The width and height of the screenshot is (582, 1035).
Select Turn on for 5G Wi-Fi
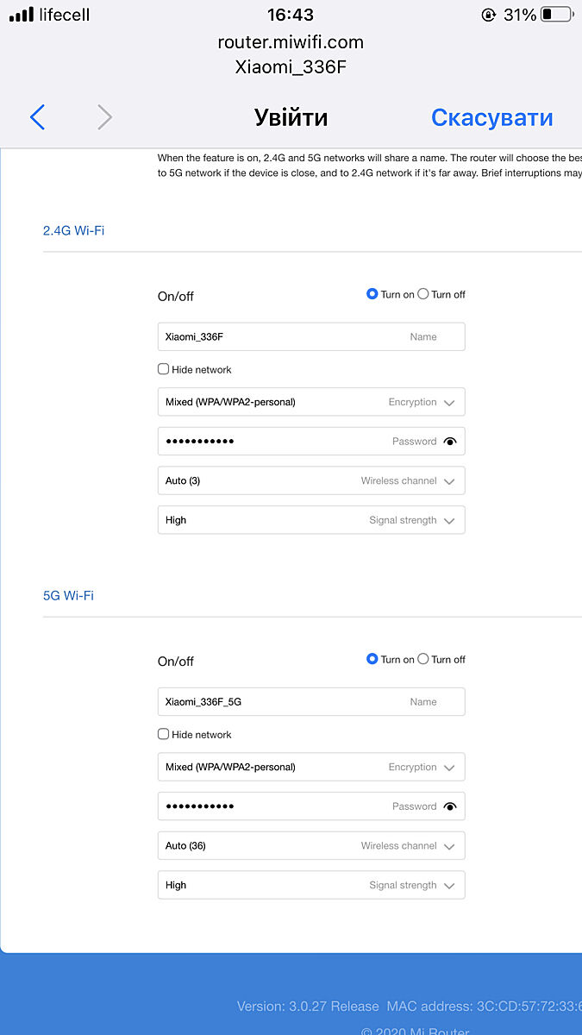372,659
